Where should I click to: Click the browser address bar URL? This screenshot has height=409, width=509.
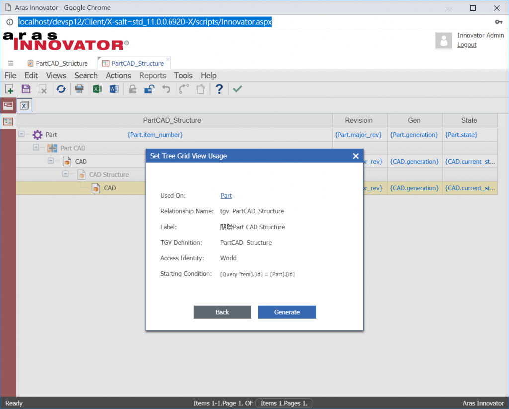(145, 22)
